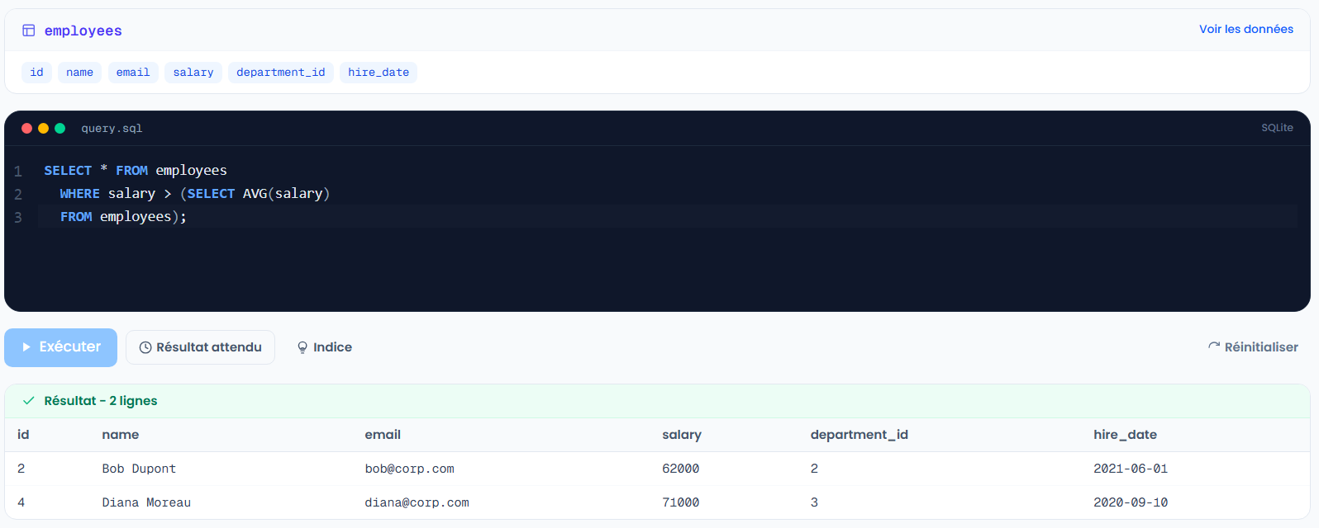Reveal the Indice hint
This screenshot has width=1319, height=528.
pyautogui.click(x=324, y=347)
